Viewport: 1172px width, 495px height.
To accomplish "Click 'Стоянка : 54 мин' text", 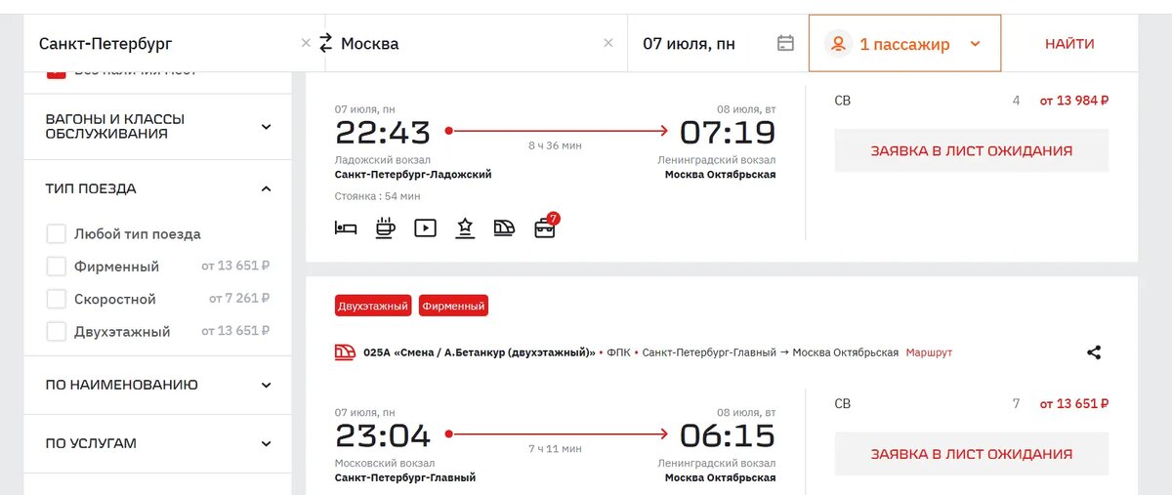I will click(x=378, y=196).
